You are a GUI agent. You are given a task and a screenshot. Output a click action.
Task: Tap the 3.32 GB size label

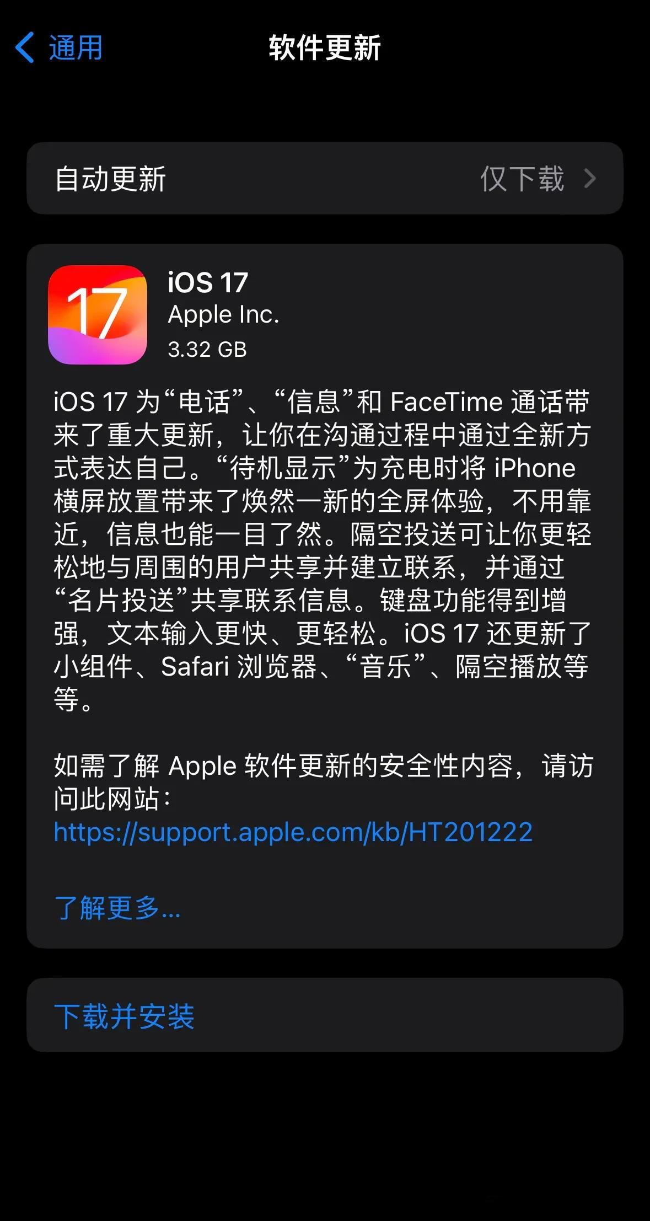[207, 349]
